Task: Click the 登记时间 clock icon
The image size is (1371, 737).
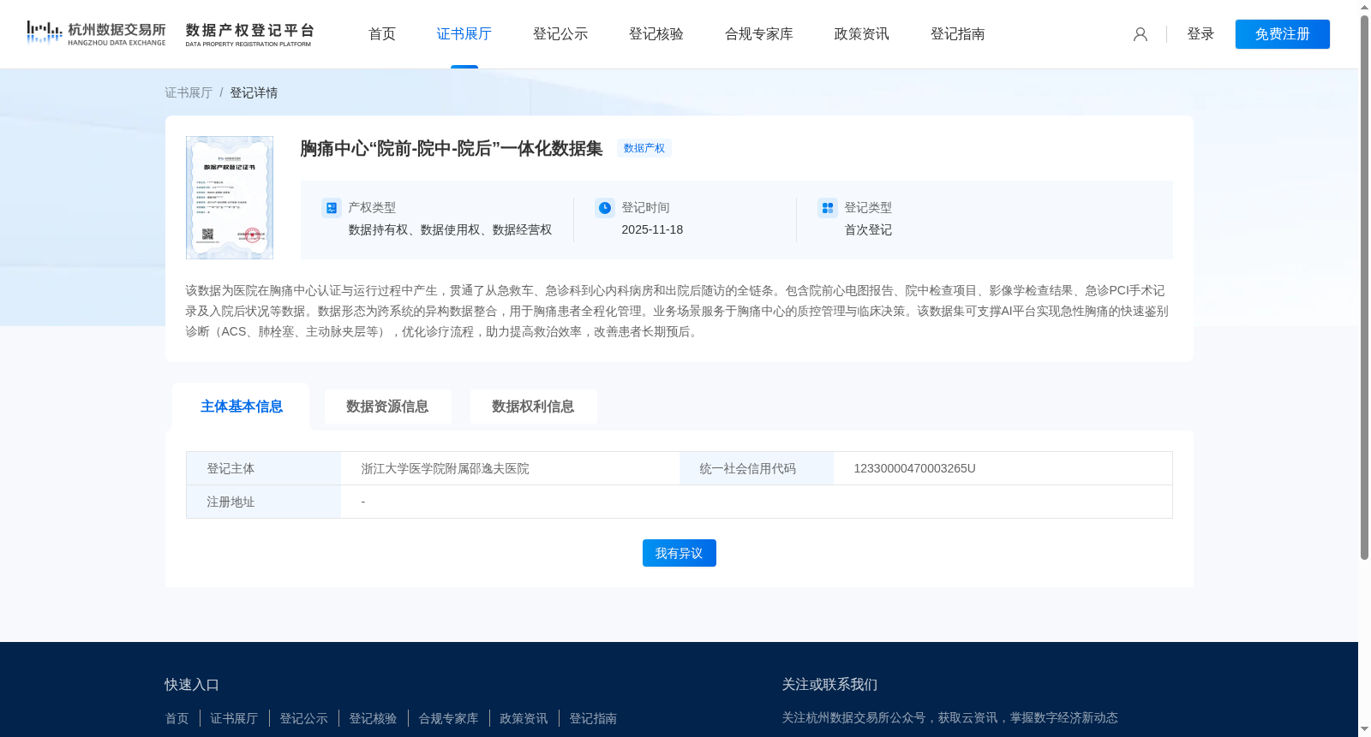Action: (605, 208)
